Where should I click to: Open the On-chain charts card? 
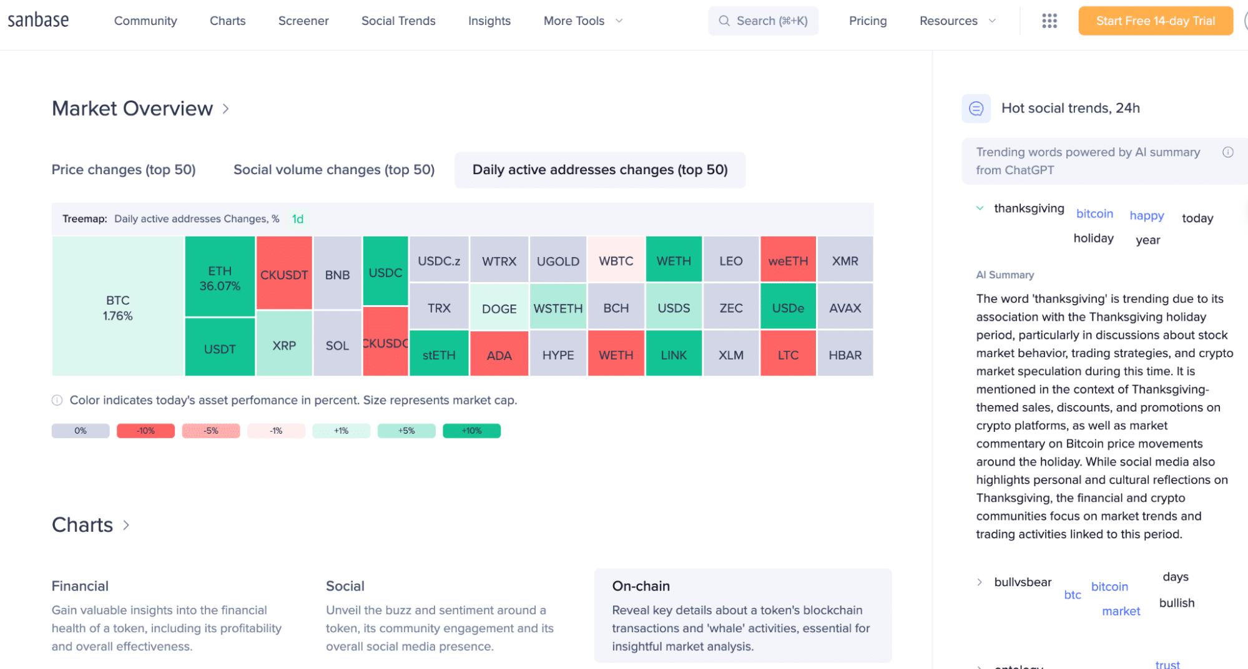point(742,615)
